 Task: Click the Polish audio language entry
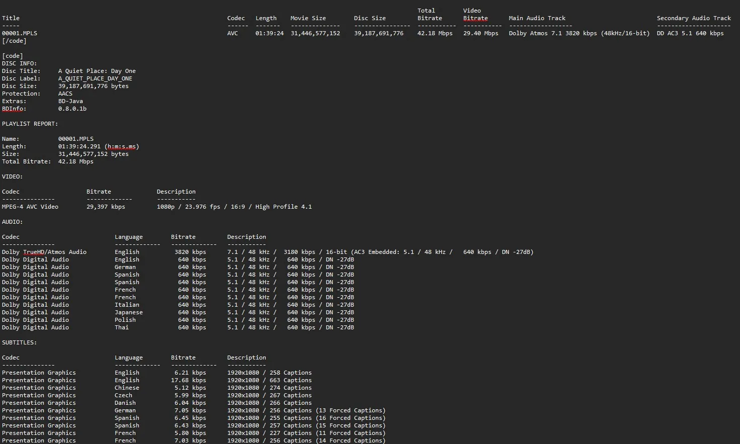(x=125, y=320)
